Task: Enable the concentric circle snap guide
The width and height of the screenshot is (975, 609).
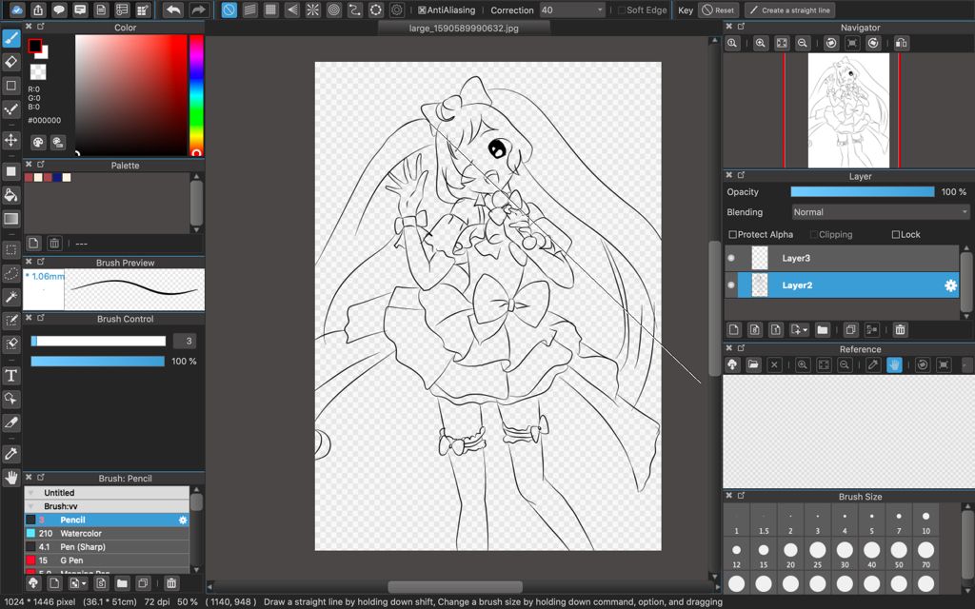Action: (x=334, y=10)
